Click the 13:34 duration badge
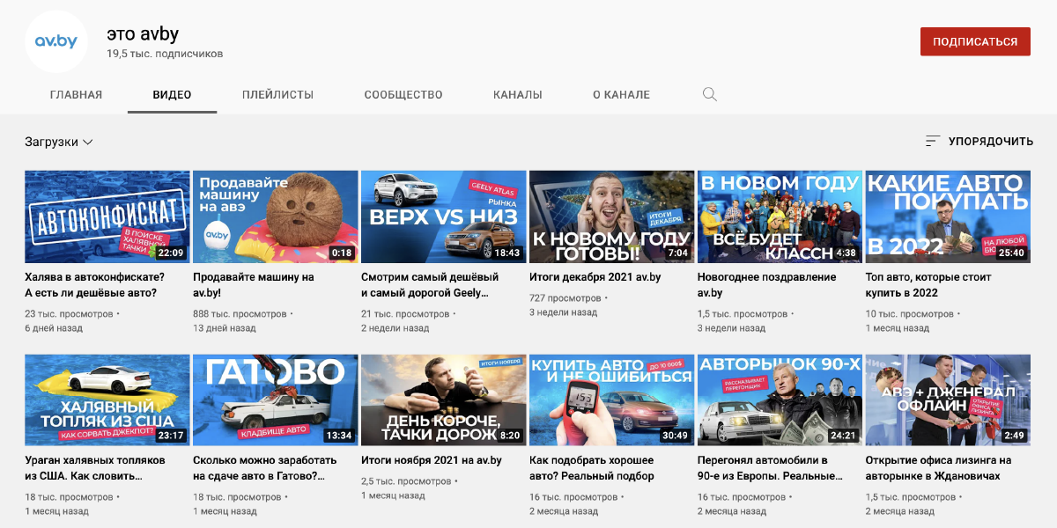 pos(339,436)
